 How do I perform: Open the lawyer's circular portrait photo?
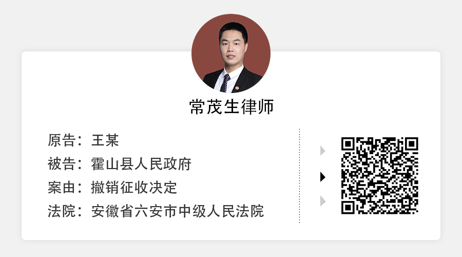pos(231,53)
